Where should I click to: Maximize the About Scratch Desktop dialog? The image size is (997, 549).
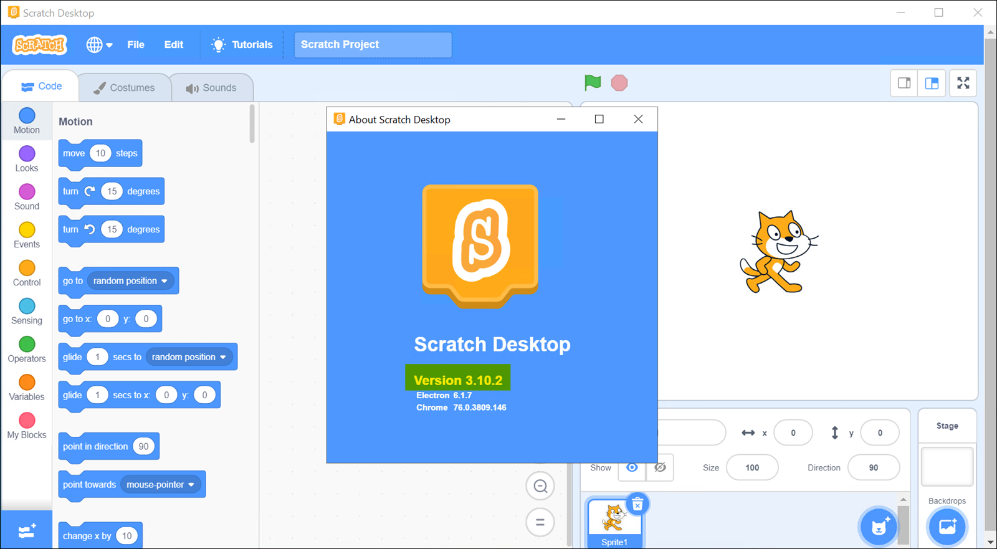[599, 119]
